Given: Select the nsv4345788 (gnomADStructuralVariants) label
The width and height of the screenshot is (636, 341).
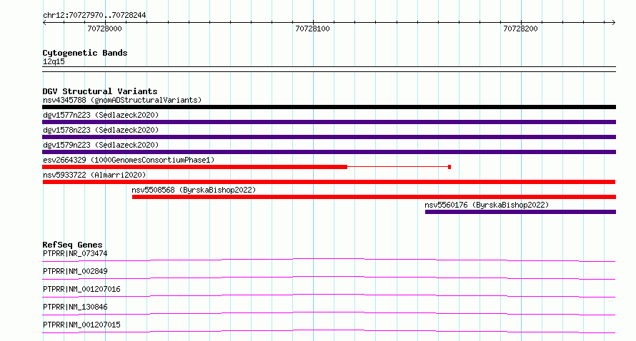Looking at the screenshot, I should [x=122, y=100].
